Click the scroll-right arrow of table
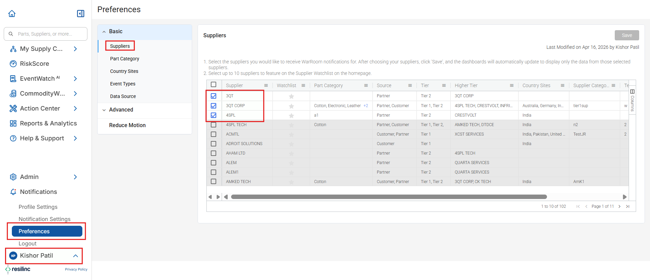This screenshot has height=280, width=650. [x=625, y=197]
